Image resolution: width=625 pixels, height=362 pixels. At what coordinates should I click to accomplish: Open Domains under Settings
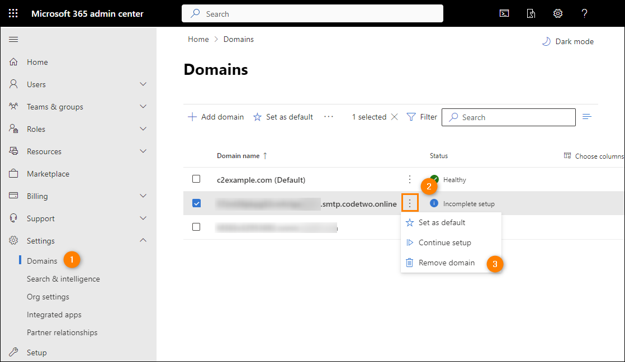[42, 261]
